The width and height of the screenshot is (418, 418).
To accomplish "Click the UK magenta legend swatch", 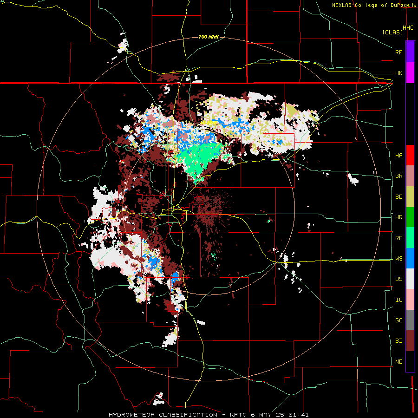I will [410, 73].
